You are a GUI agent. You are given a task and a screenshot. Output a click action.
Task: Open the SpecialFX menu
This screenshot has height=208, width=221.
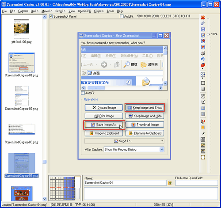click(x=84, y=11)
